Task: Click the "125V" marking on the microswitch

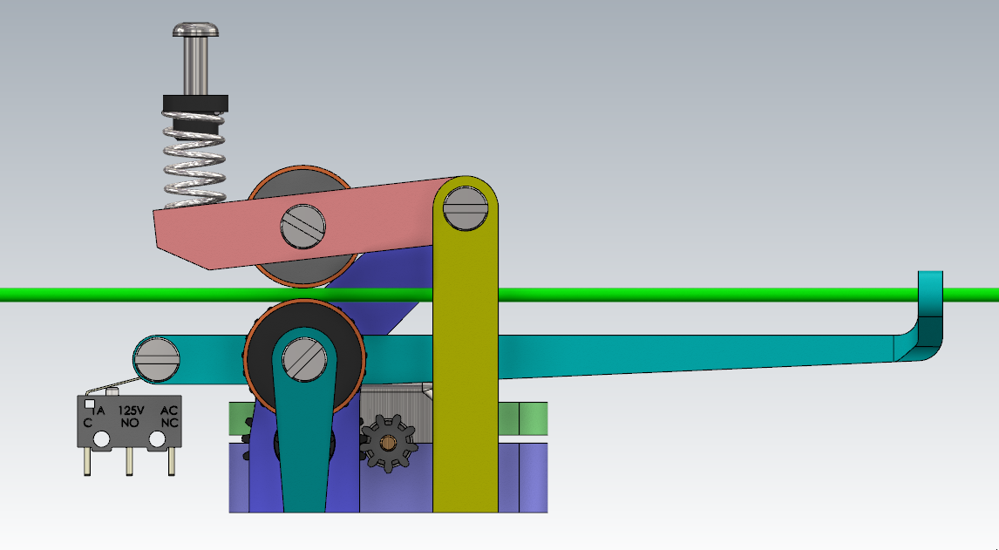Action: 132,411
